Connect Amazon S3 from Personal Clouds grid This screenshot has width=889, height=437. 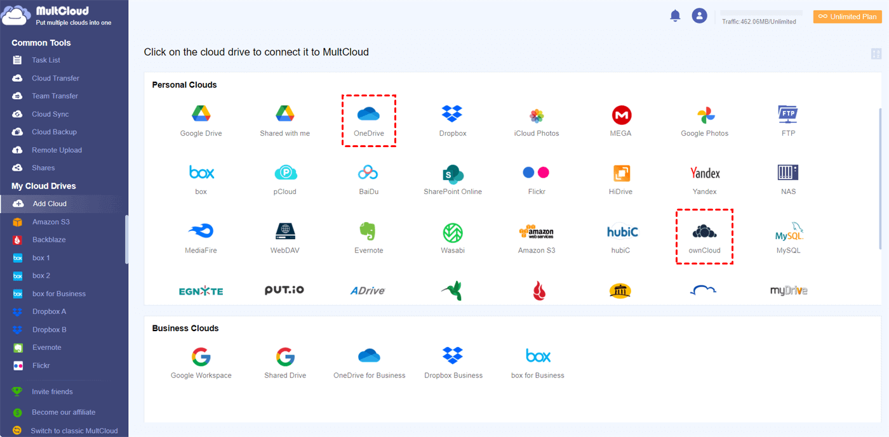tap(537, 239)
